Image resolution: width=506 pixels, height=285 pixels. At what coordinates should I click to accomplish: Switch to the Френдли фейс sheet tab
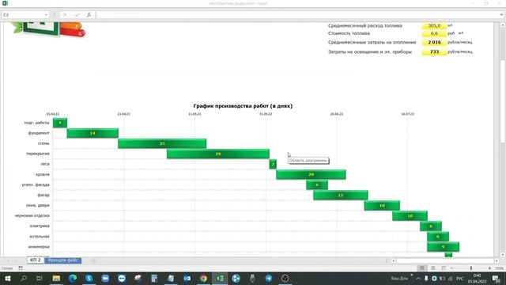62,260
